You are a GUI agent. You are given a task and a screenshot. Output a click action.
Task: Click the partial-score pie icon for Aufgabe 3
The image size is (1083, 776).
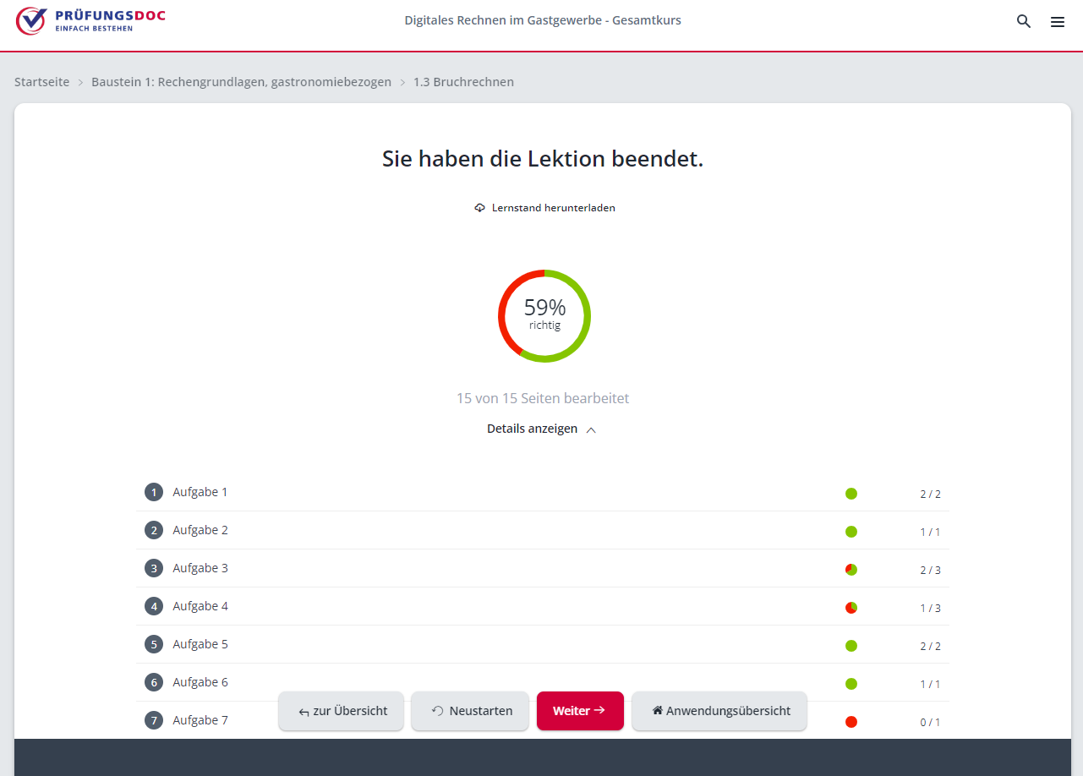click(851, 570)
